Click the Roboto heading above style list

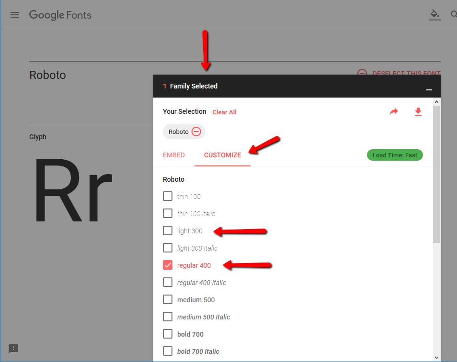coord(173,179)
